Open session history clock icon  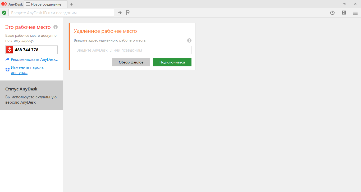point(332,13)
